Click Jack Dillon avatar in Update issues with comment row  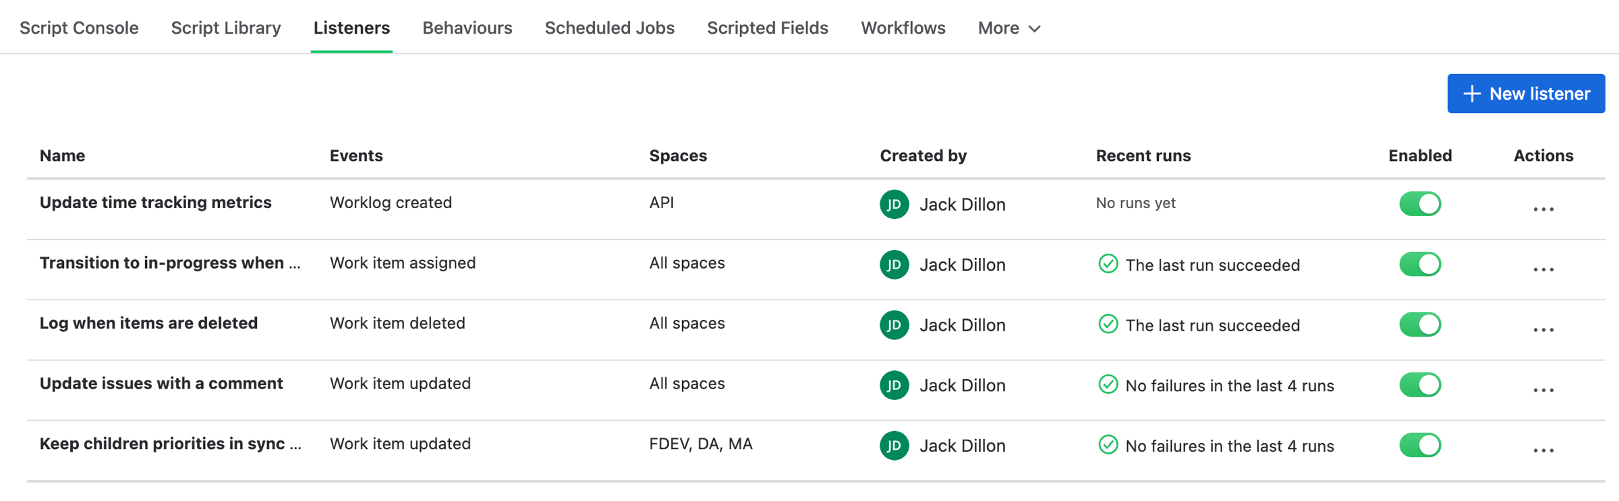tap(894, 385)
